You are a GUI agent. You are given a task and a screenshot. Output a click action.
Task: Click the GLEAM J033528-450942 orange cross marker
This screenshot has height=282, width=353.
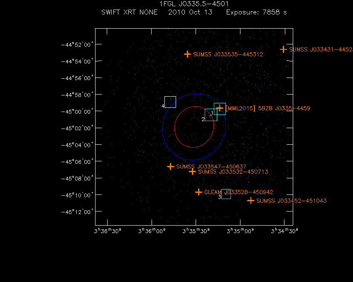point(199,192)
